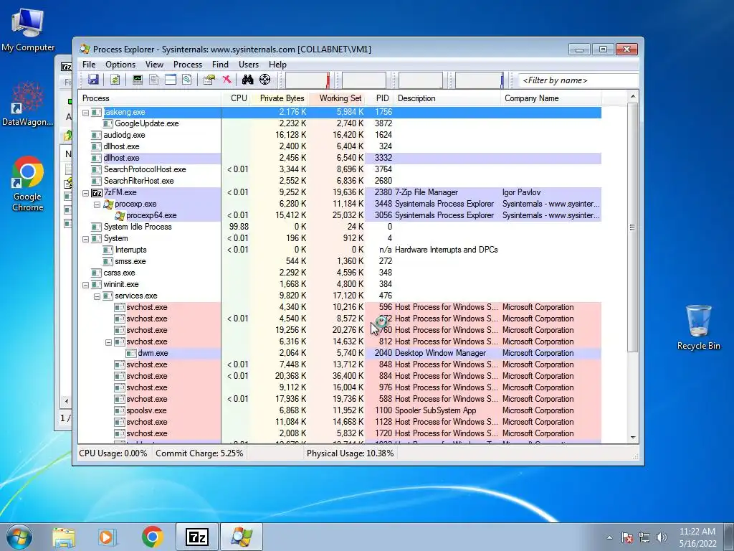Click the CPU usage mini graph with red bar

point(308,80)
